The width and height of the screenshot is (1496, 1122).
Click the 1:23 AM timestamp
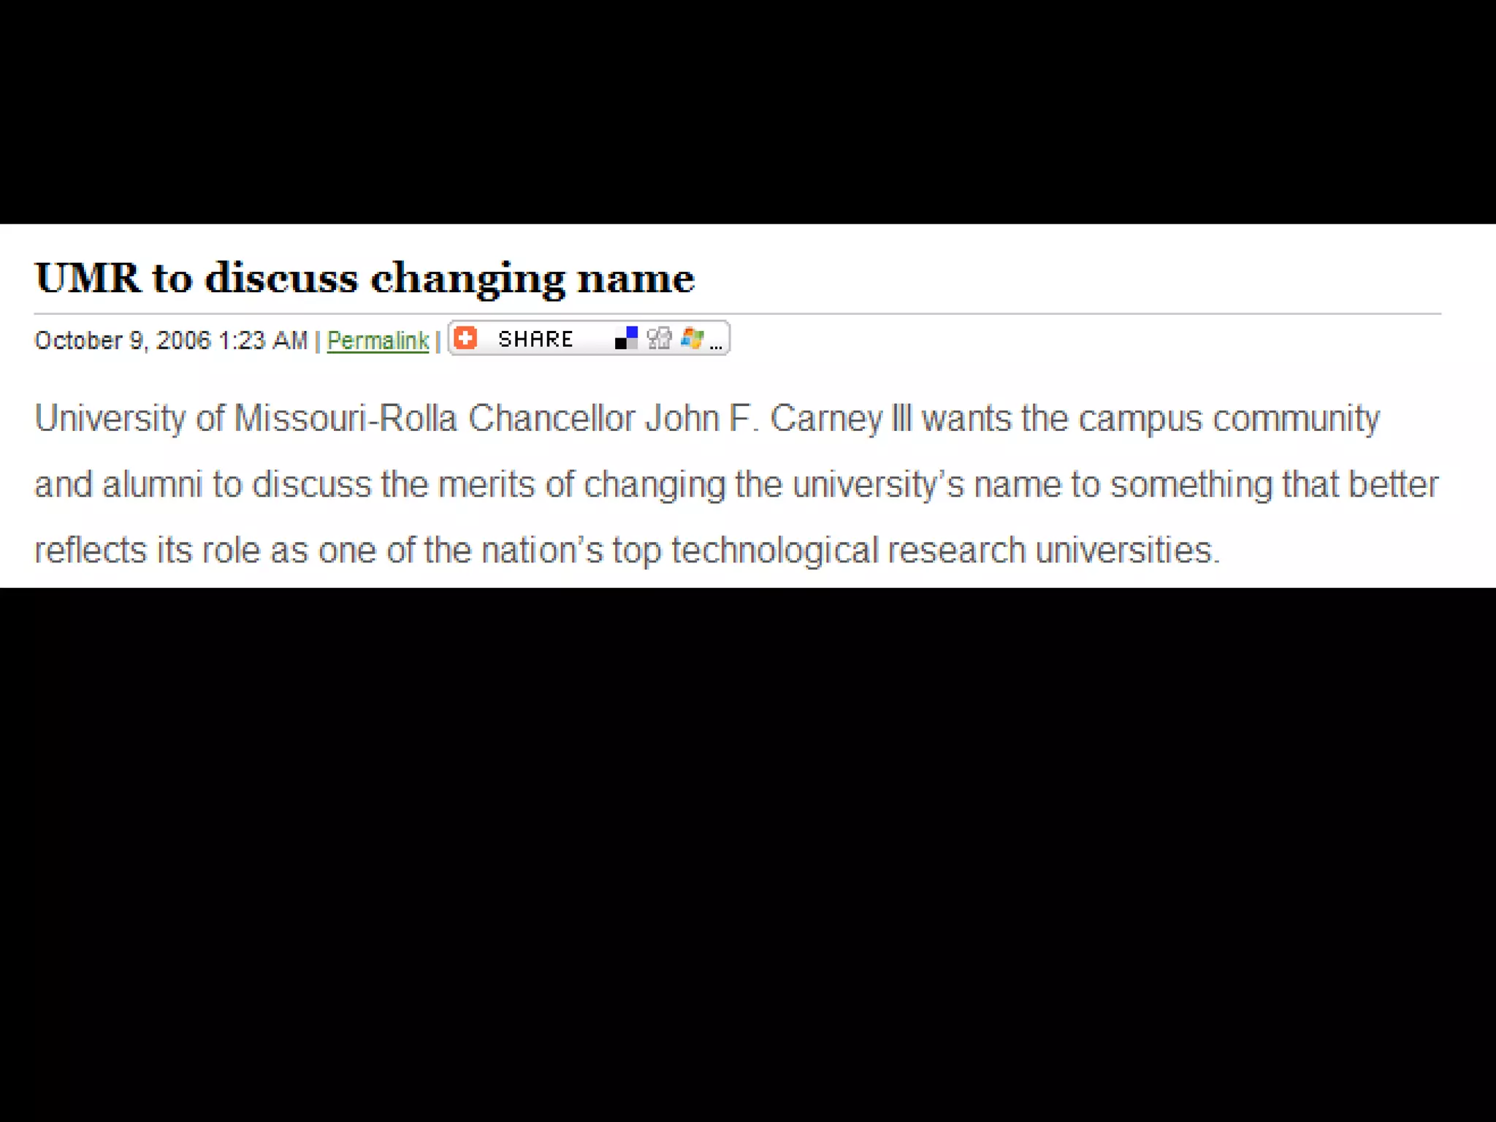(x=263, y=340)
